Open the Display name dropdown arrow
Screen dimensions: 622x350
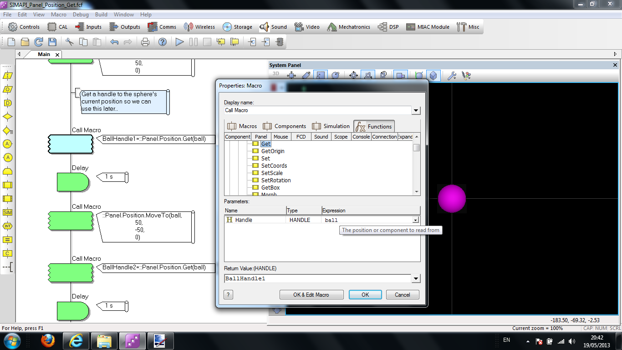pyautogui.click(x=416, y=110)
